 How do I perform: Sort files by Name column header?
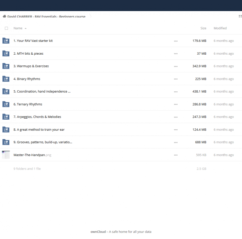[x=18, y=28]
